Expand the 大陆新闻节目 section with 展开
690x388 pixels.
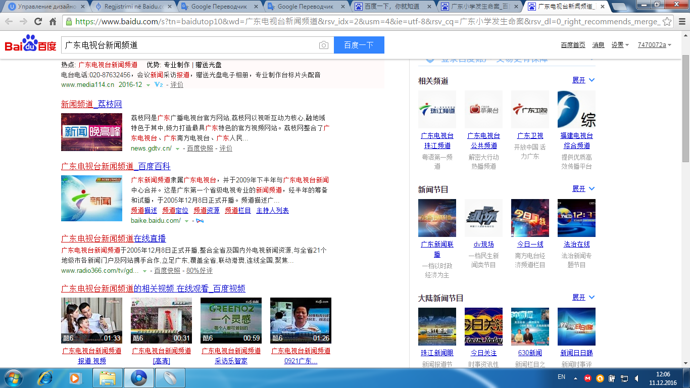[x=583, y=298]
